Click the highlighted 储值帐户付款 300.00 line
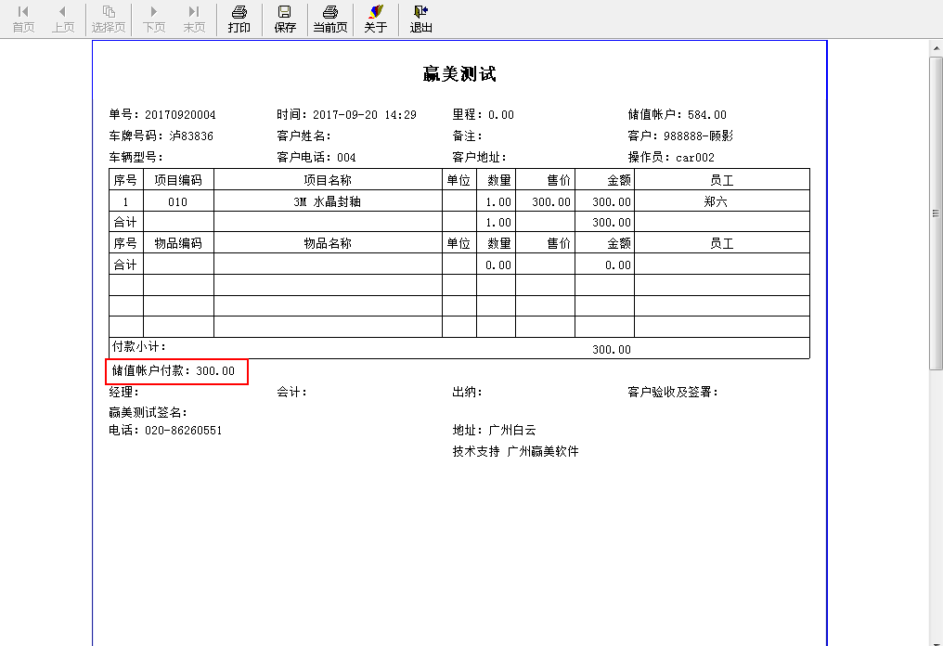The image size is (943, 646). pyautogui.click(x=176, y=371)
